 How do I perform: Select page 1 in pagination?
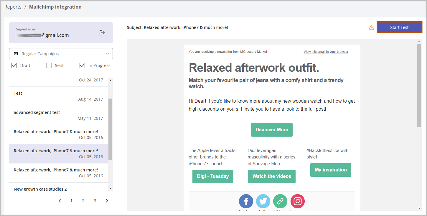(x=71, y=201)
